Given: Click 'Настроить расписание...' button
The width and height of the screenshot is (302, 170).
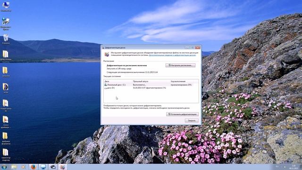Looking at the screenshot, I should 180,65.
